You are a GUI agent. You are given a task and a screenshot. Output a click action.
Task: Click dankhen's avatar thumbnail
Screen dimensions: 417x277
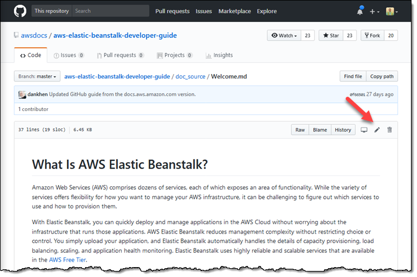[22, 95]
